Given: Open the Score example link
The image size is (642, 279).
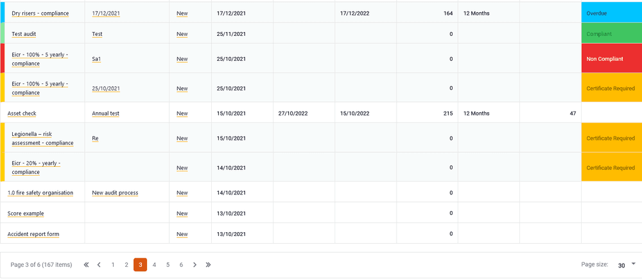Looking at the screenshot, I should [26, 213].
